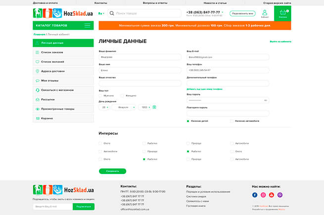Open the Instagram icon in footer

point(263,195)
